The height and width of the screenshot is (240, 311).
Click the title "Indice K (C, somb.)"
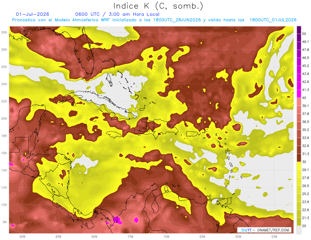tap(158, 6)
